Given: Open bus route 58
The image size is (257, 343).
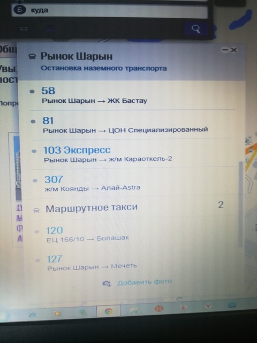Looking at the screenshot, I should coord(48,91).
